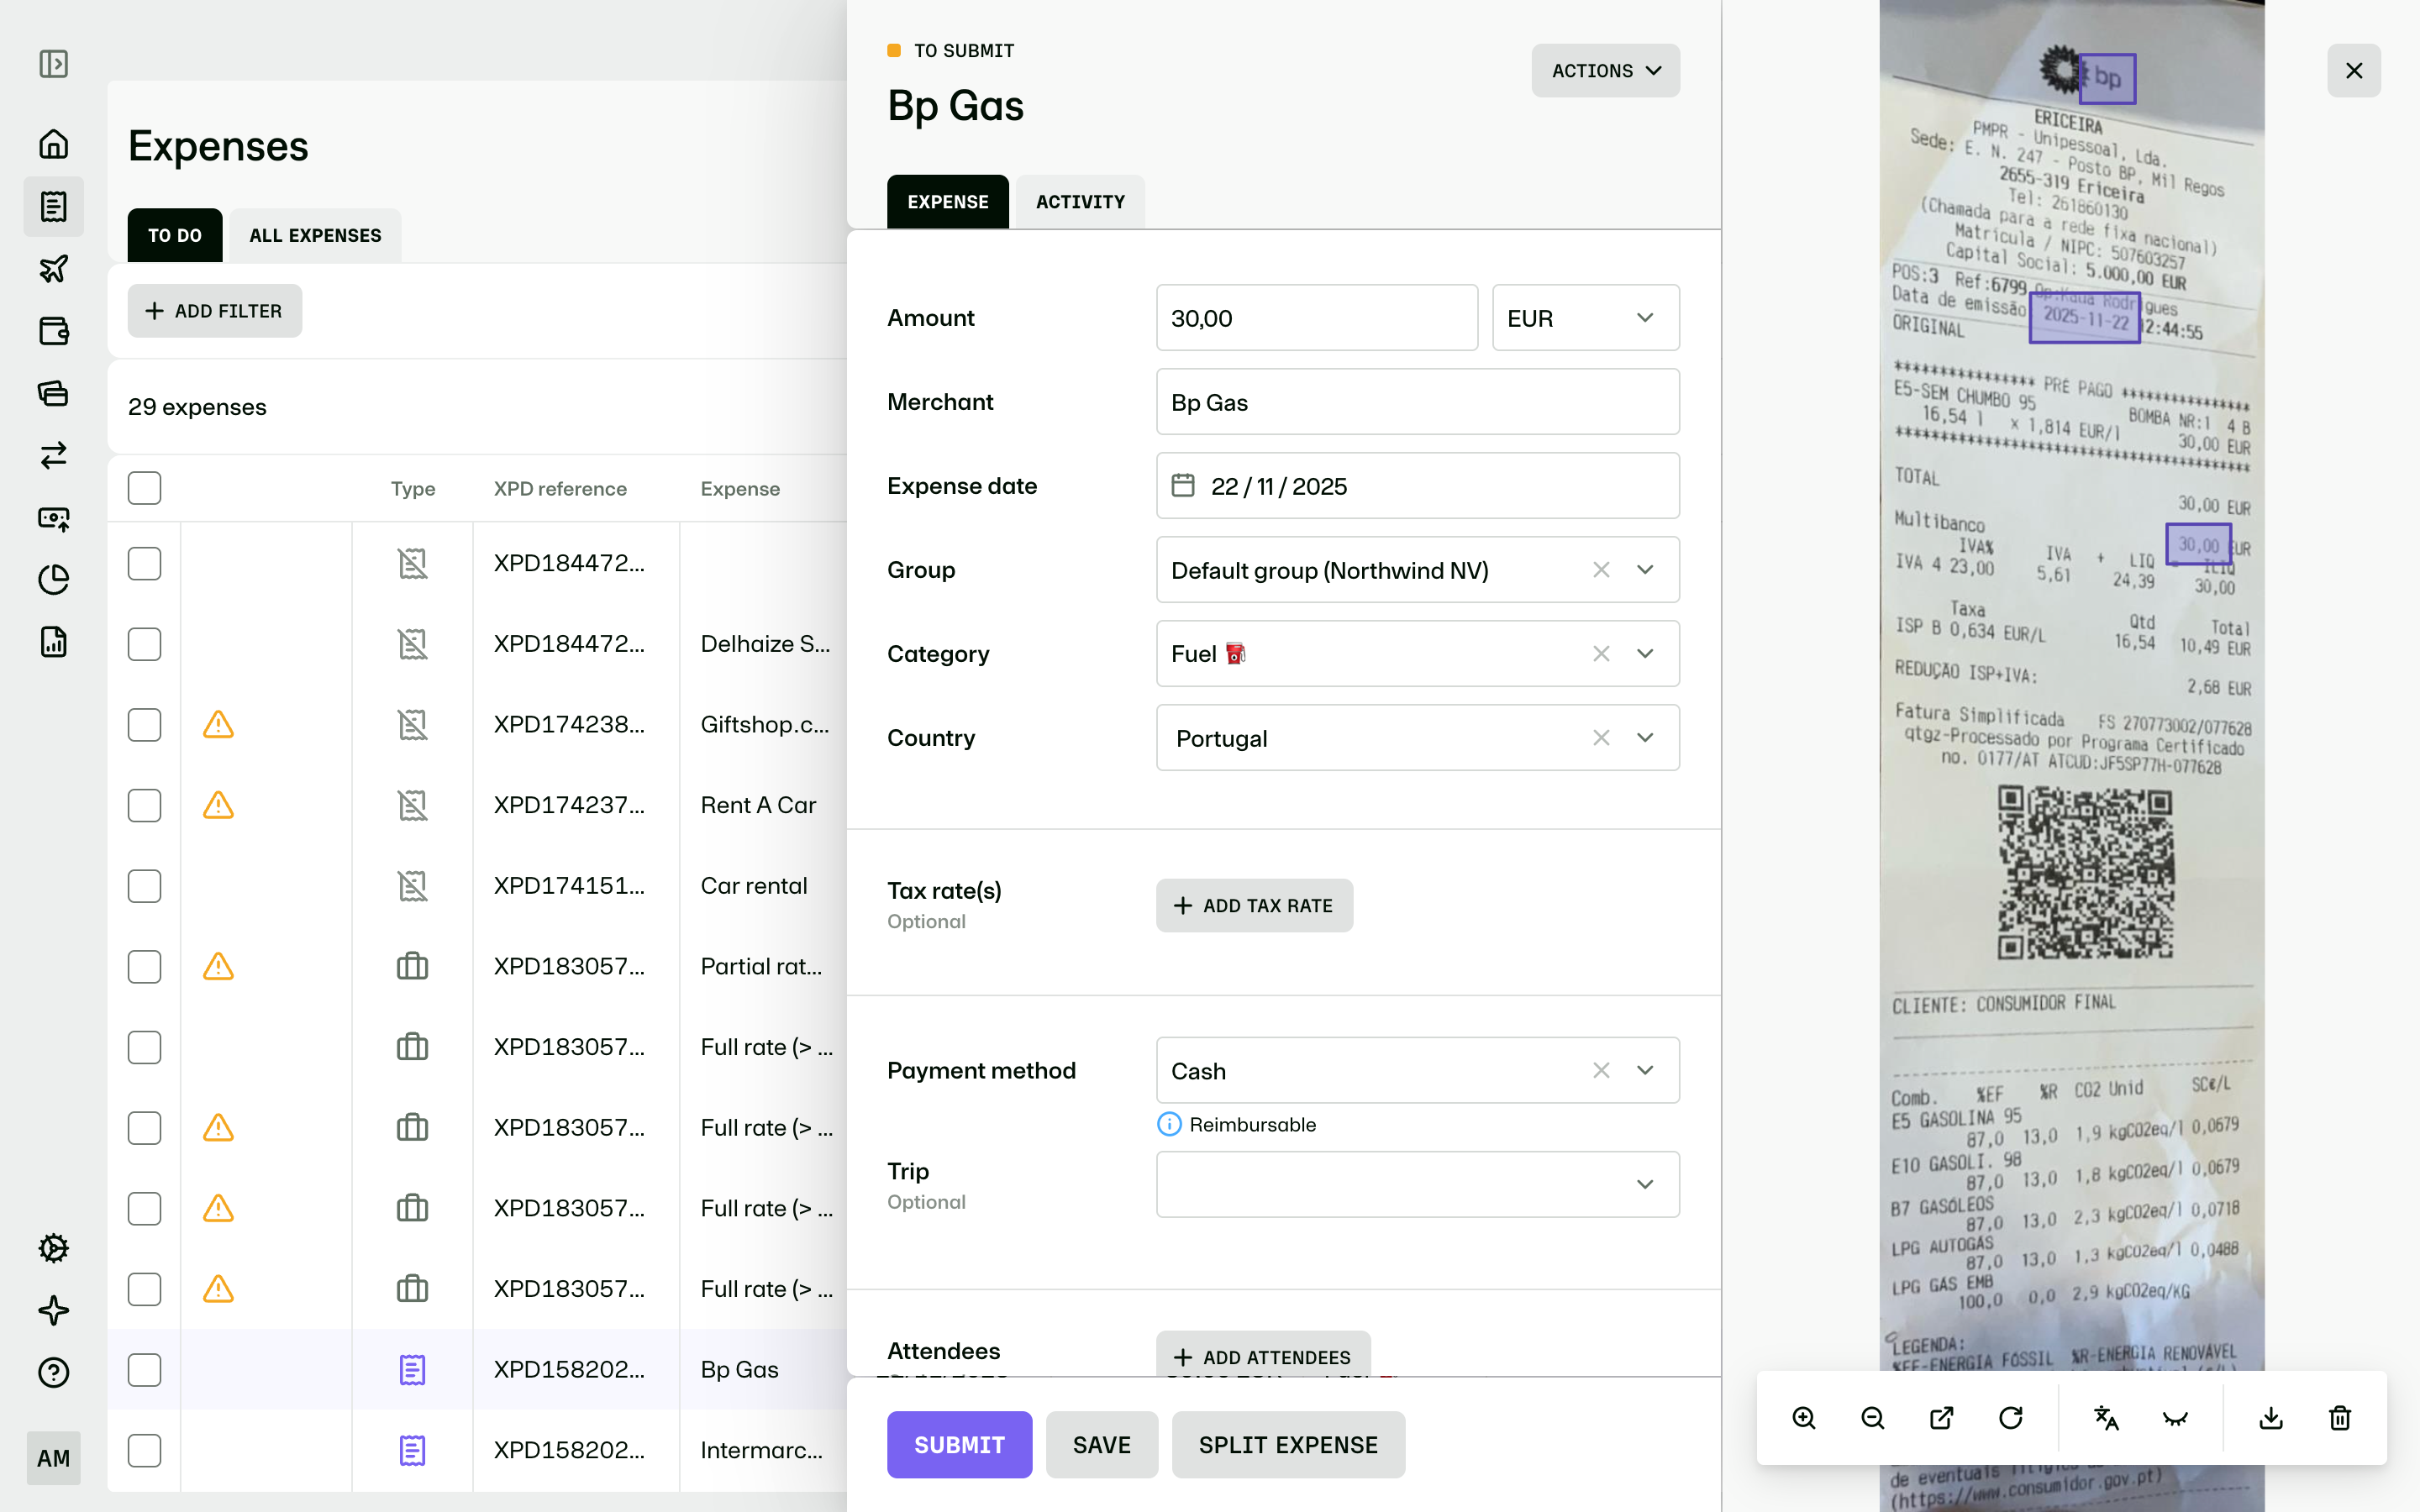The image size is (2420, 1512).
Task: Submit the Bp Gas expense
Action: click(x=959, y=1445)
